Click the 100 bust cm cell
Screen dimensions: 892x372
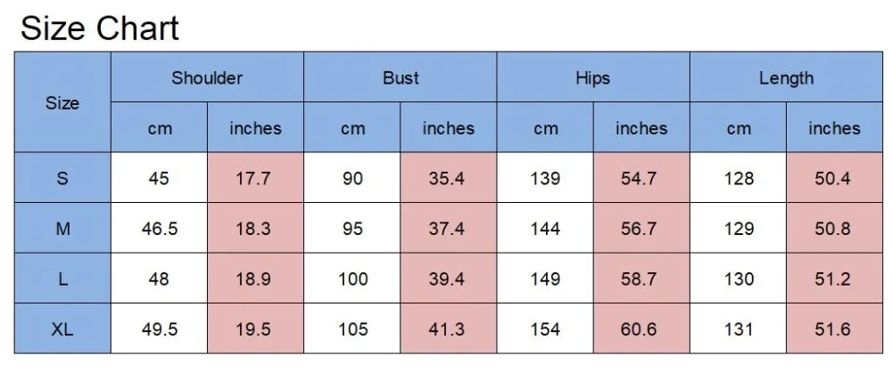[x=352, y=279]
